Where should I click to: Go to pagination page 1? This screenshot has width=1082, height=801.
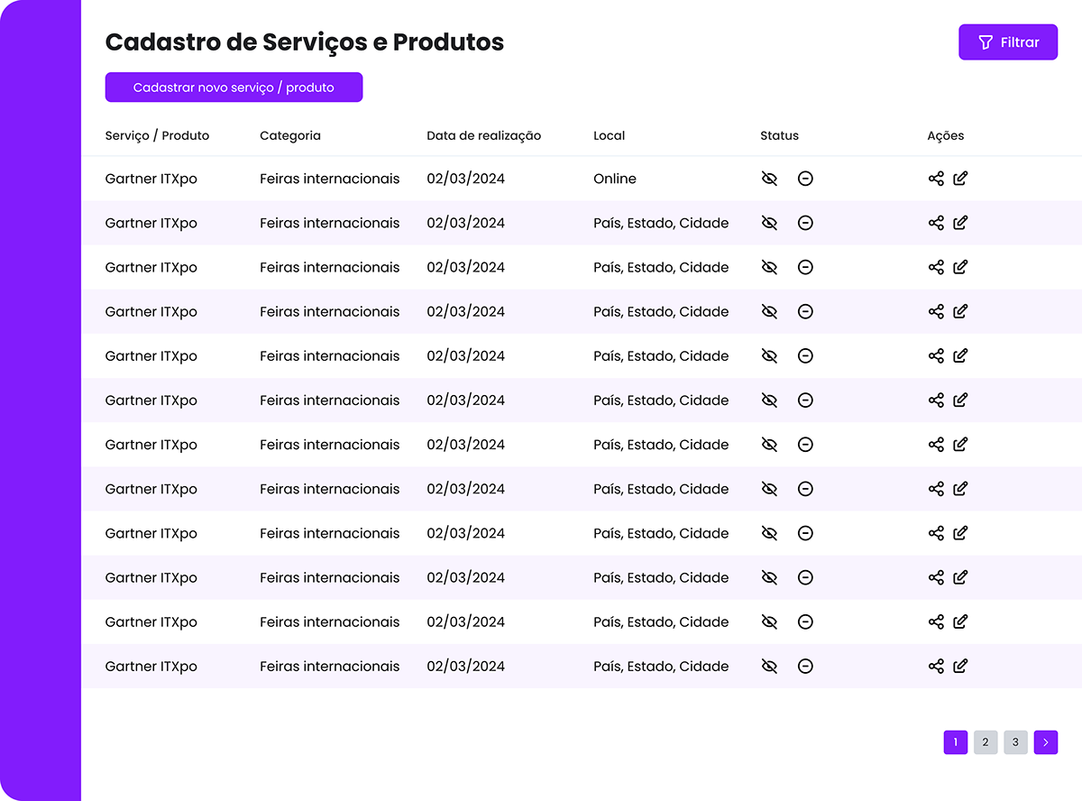(x=956, y=742)
